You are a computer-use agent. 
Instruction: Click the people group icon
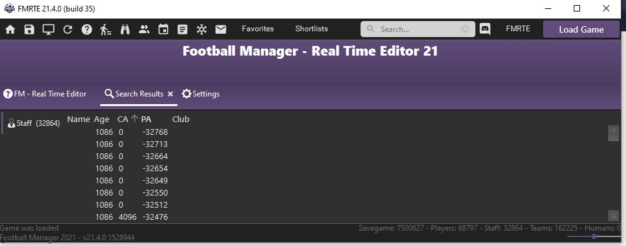pyautogui.click(x=144, y=29)
